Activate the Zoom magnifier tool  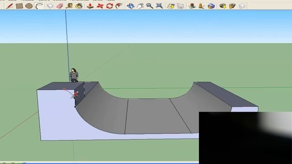coord(150,6)
